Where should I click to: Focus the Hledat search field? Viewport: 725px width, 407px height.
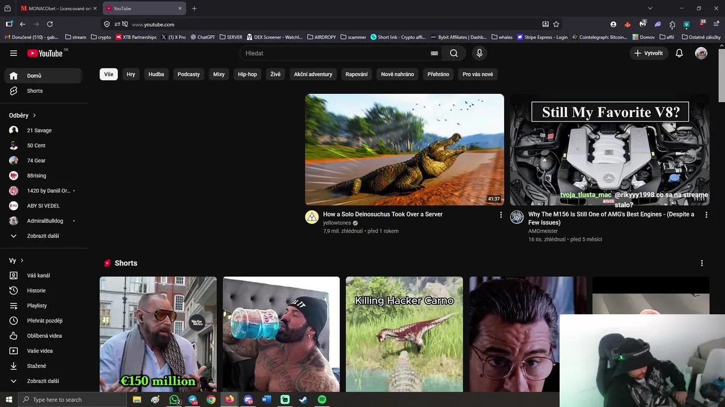click(340, 53)
